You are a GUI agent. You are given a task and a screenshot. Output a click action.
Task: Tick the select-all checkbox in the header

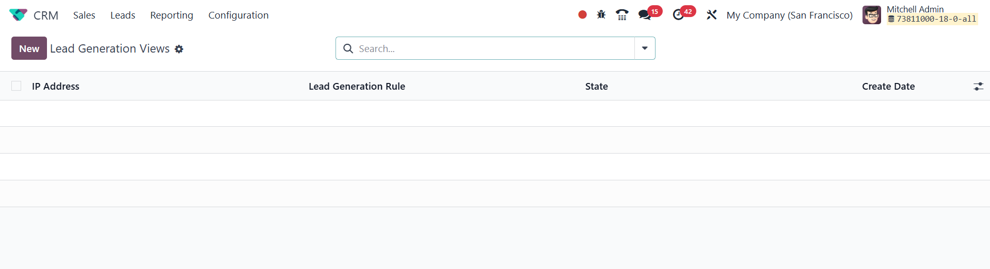point(17,86)
